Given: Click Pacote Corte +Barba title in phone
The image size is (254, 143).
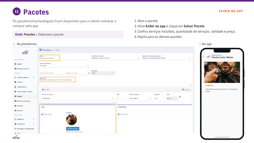Looking at the screenshot, I should pos(223,57).
